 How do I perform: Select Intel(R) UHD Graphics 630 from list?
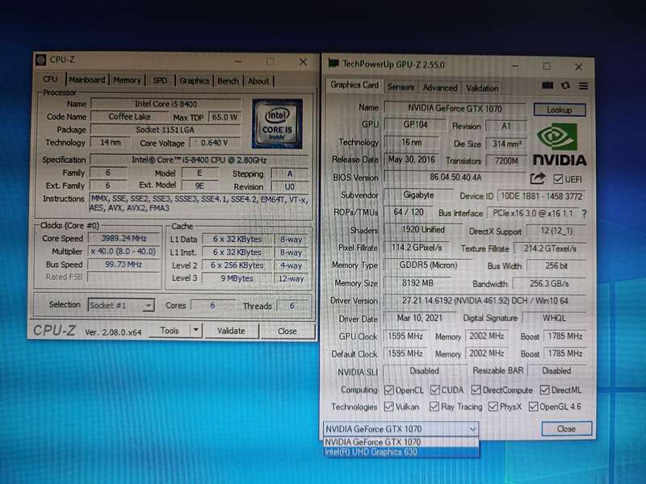point(401,452)
